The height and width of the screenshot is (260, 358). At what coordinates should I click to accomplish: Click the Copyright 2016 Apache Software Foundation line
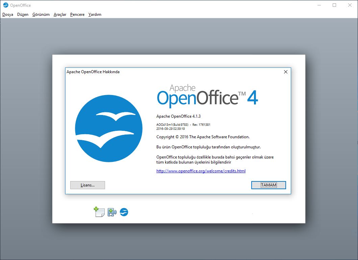tap(203, 137)
